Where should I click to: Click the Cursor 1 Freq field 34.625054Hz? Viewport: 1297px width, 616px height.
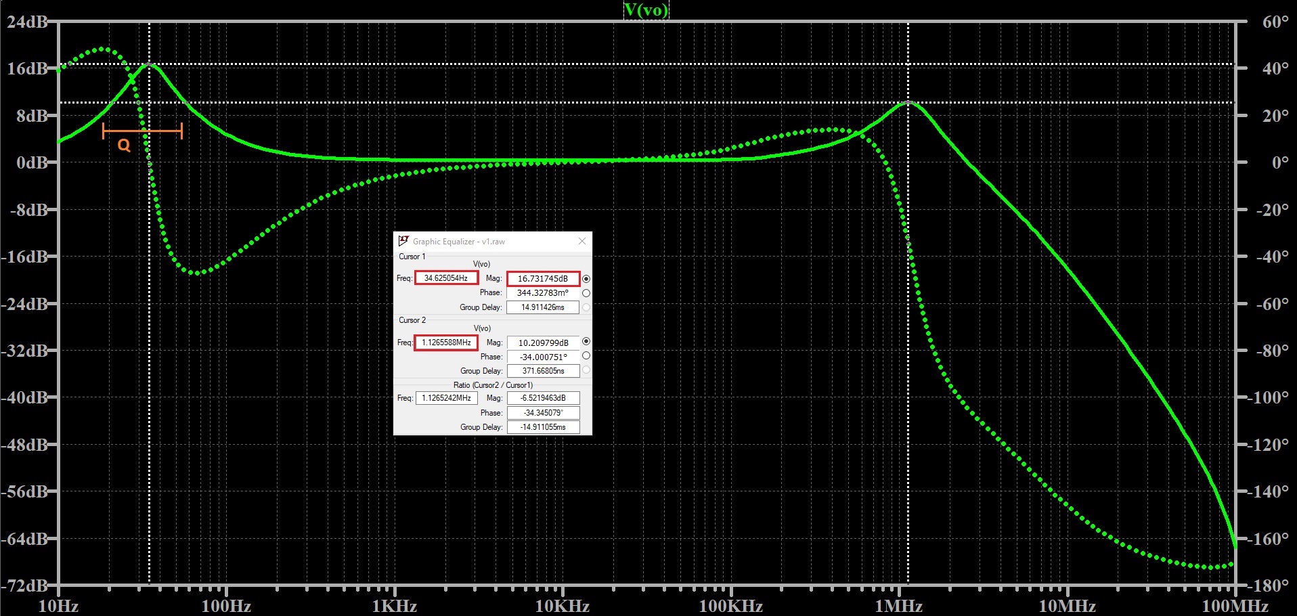[x=446, y=278]
